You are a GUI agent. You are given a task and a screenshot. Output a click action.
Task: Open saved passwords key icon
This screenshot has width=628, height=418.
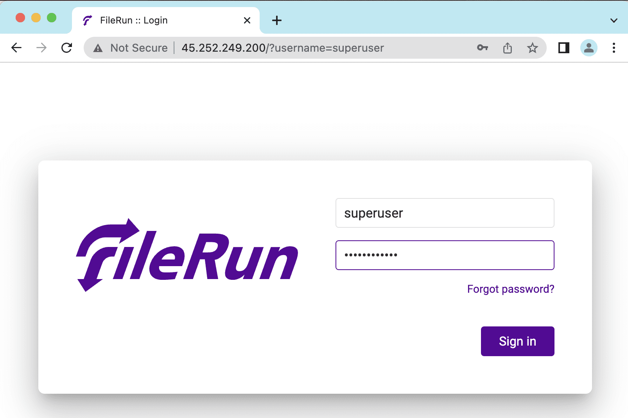pyautogui.click(x=483, y=48)
